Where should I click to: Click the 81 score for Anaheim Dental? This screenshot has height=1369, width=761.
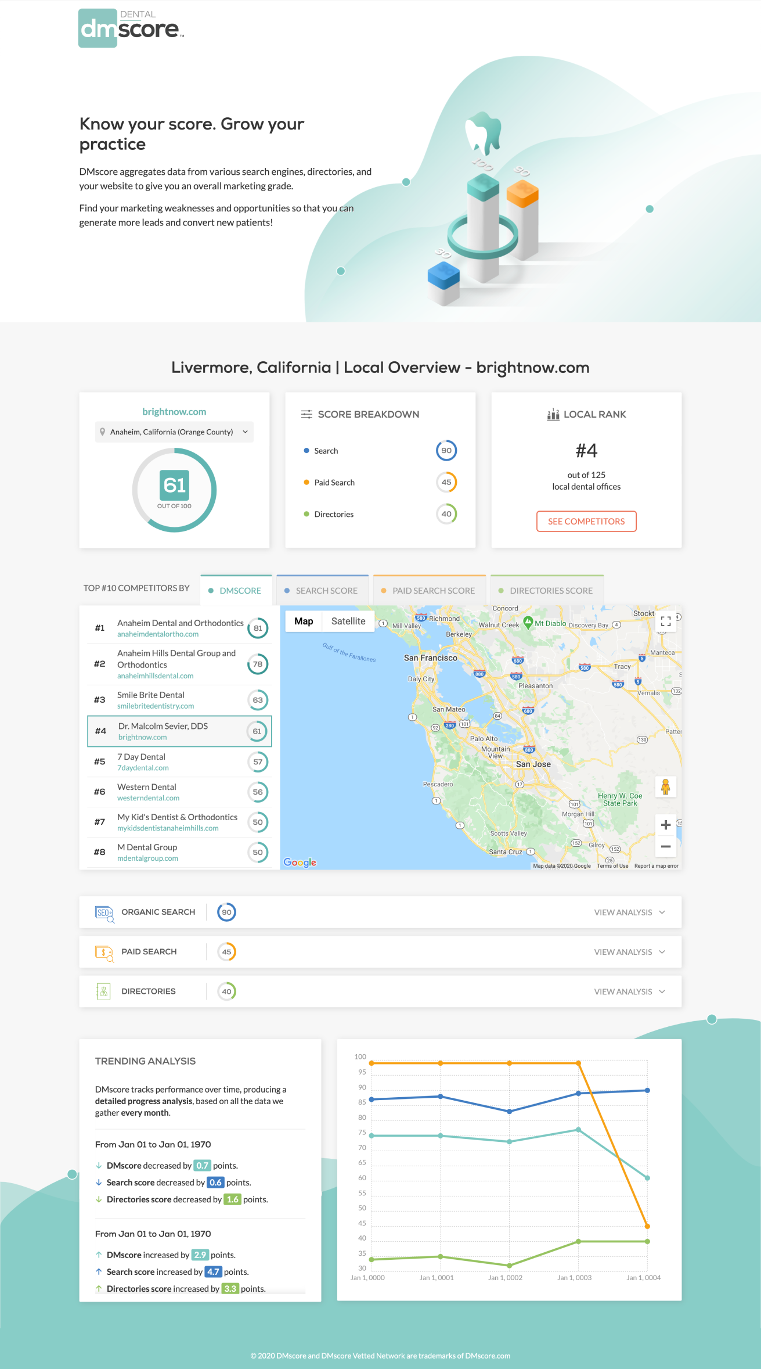tap(258, 628)
